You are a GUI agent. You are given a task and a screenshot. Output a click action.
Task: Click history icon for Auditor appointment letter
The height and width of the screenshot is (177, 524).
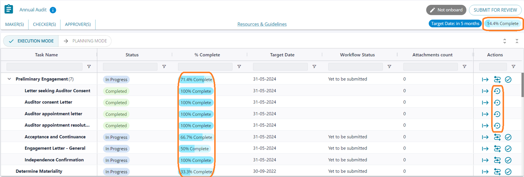(x=497, y=114)
